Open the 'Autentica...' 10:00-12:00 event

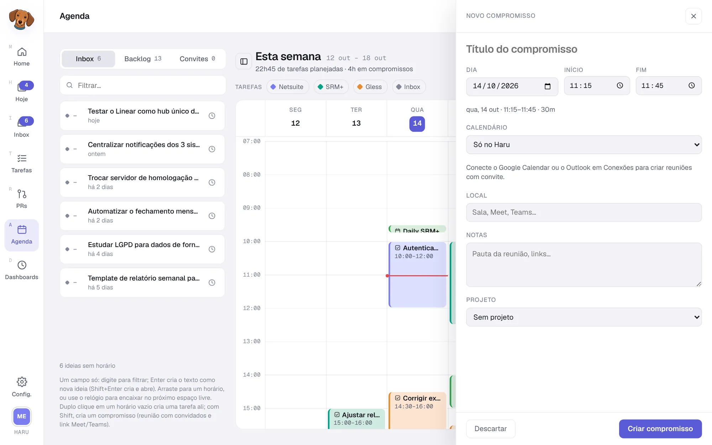click(x=417, y=274)
